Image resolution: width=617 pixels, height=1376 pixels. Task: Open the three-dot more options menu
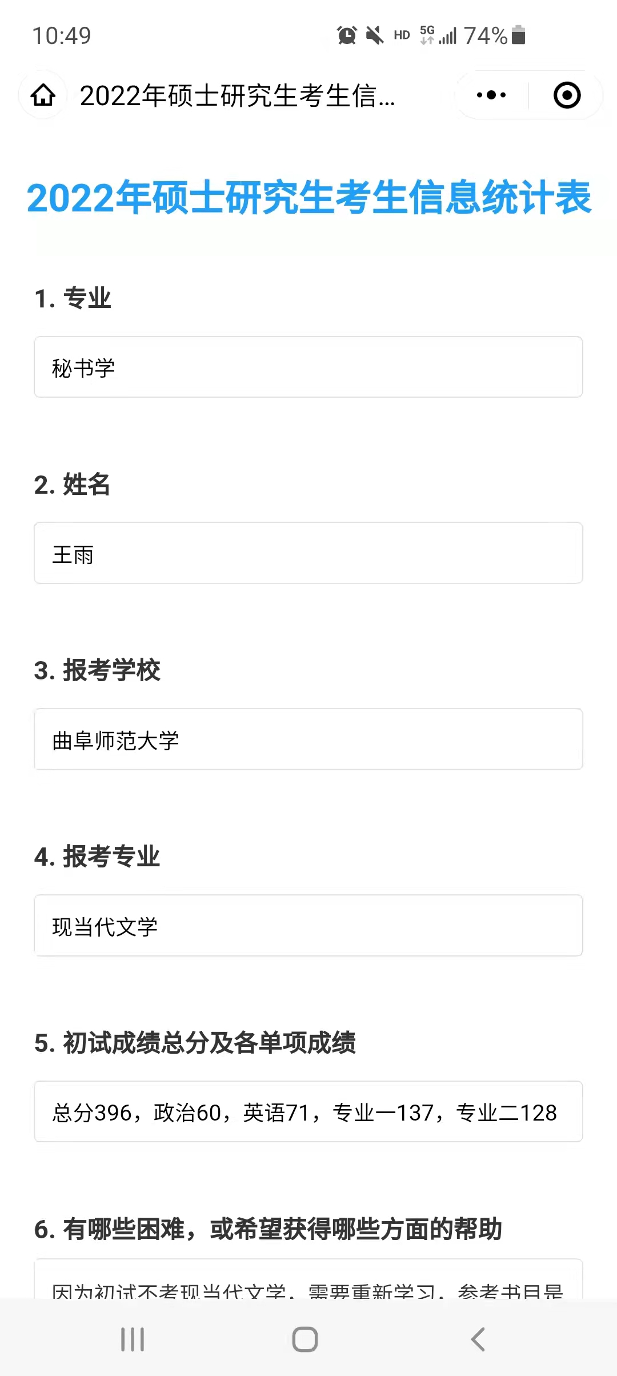[x=491, y=95]
